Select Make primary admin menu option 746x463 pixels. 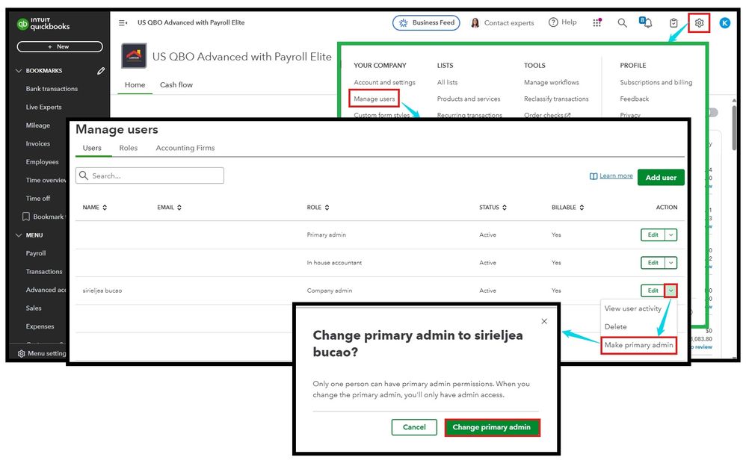[638, 345]
